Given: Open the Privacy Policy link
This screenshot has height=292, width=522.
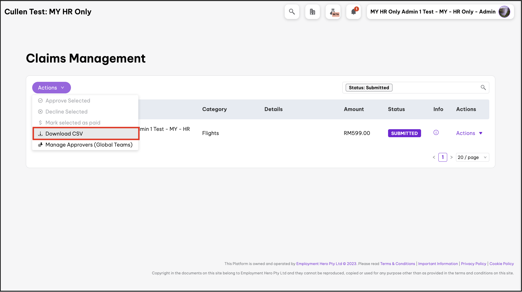Looking at the screenshot, I should tap(473, 264).
